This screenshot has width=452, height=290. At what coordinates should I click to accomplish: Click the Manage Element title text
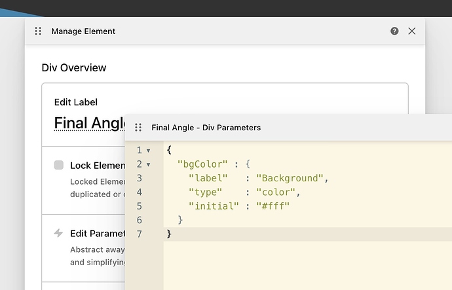click(x=83, y=31)
